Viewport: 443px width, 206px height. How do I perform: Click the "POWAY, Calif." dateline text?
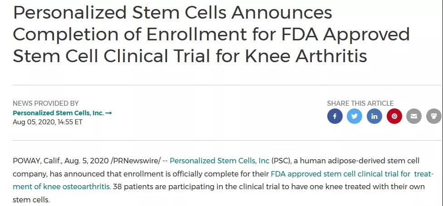pyautogui.click(x=38, y=161)
